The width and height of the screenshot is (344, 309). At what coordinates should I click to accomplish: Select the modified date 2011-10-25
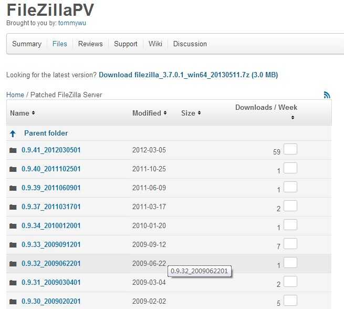[149, 169]
